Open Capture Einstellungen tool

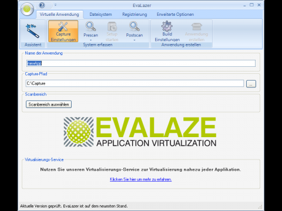click(63, 31)
